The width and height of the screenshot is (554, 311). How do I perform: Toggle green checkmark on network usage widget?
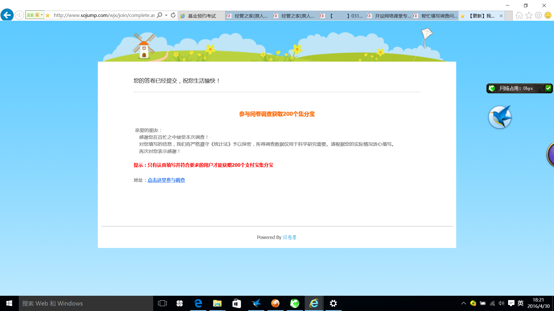point(548,88)
